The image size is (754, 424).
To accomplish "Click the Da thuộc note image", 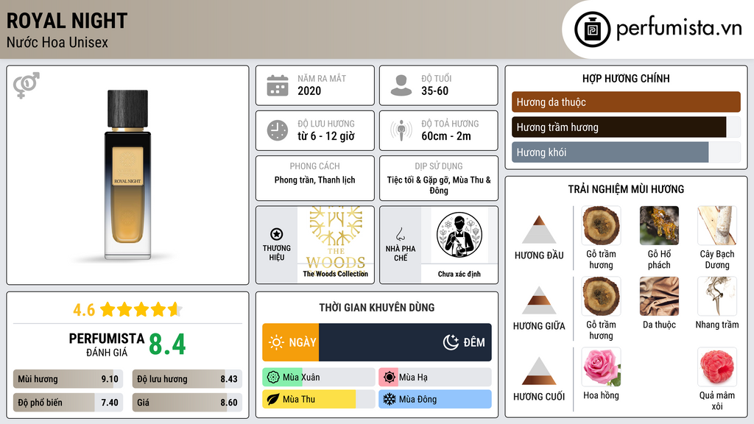I will [659, 296].
